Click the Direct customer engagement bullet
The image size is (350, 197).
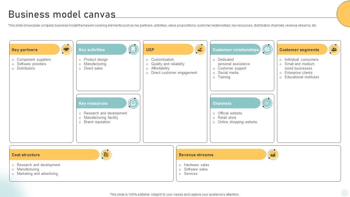click(174, 73)
